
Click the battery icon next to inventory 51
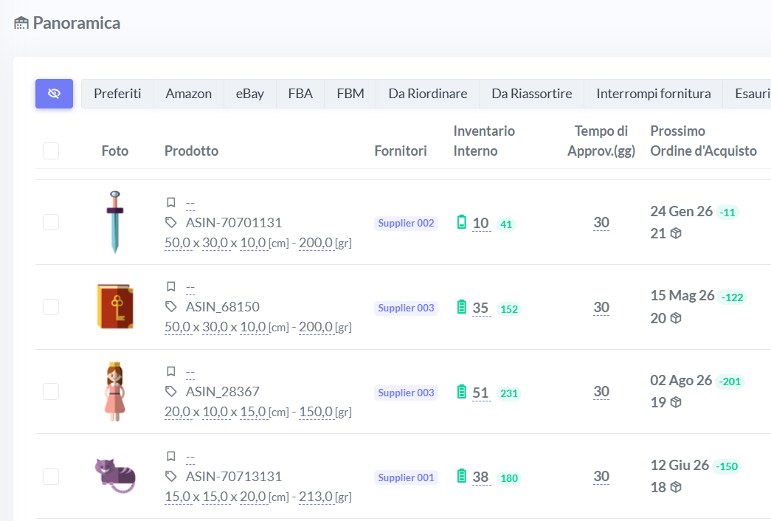pos(462,392)
